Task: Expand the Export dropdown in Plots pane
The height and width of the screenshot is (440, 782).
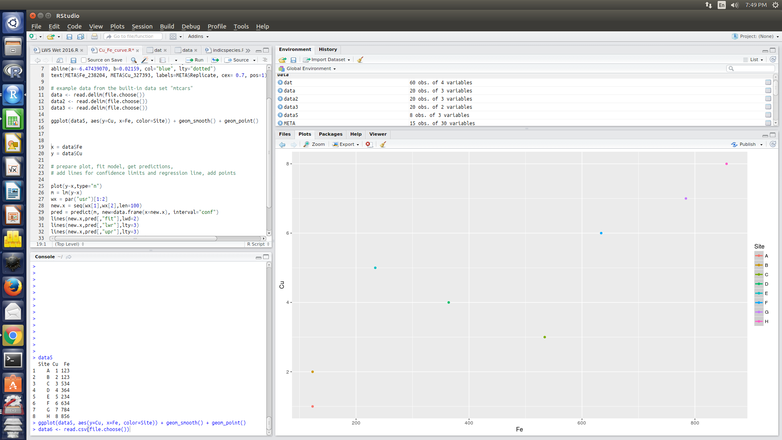Action: 346,144
